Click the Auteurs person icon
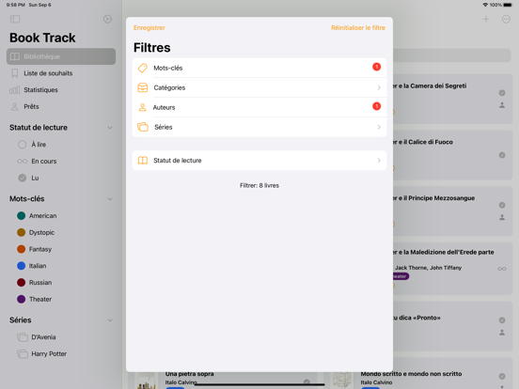Image resolution: width=519 pixels, height=389 pixels. coord(142,107)
